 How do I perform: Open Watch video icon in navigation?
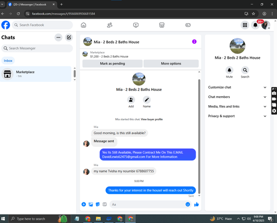[x=136, y=25]
